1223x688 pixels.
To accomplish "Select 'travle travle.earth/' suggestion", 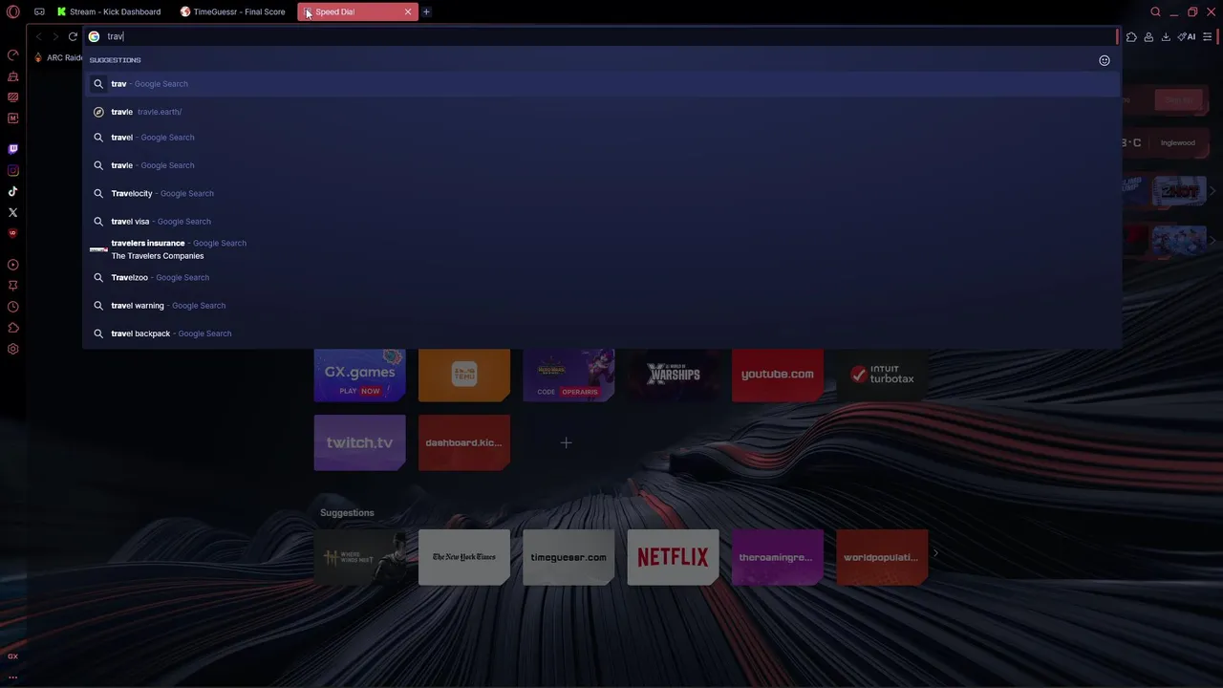I will 601,112.
